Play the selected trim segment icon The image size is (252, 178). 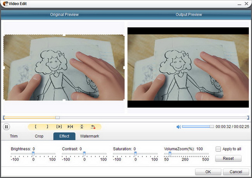click(59, 127)
